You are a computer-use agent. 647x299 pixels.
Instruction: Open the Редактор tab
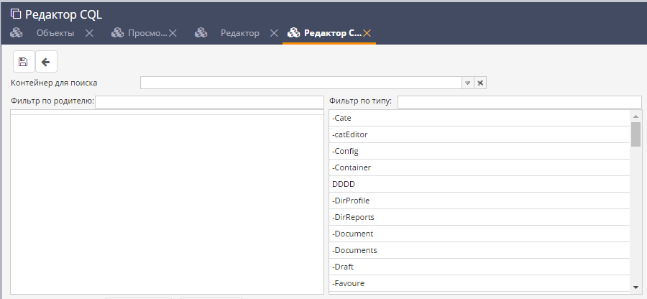click(239, 33)
